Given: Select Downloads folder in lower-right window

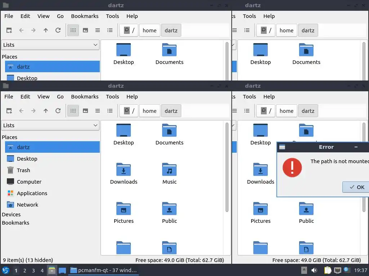Looking at the screenshot, I should [261, 174].
